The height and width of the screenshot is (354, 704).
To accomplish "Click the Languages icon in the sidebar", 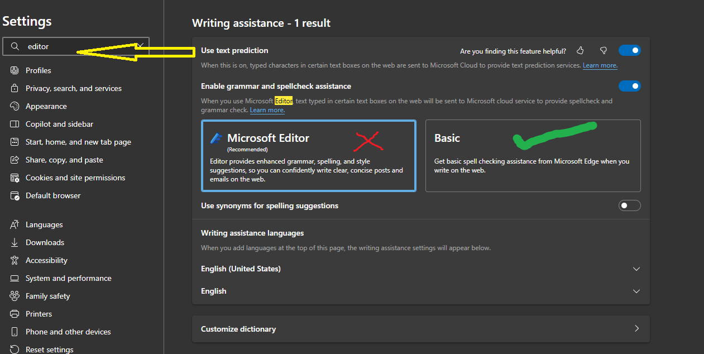I will click(x=15, y=224).
